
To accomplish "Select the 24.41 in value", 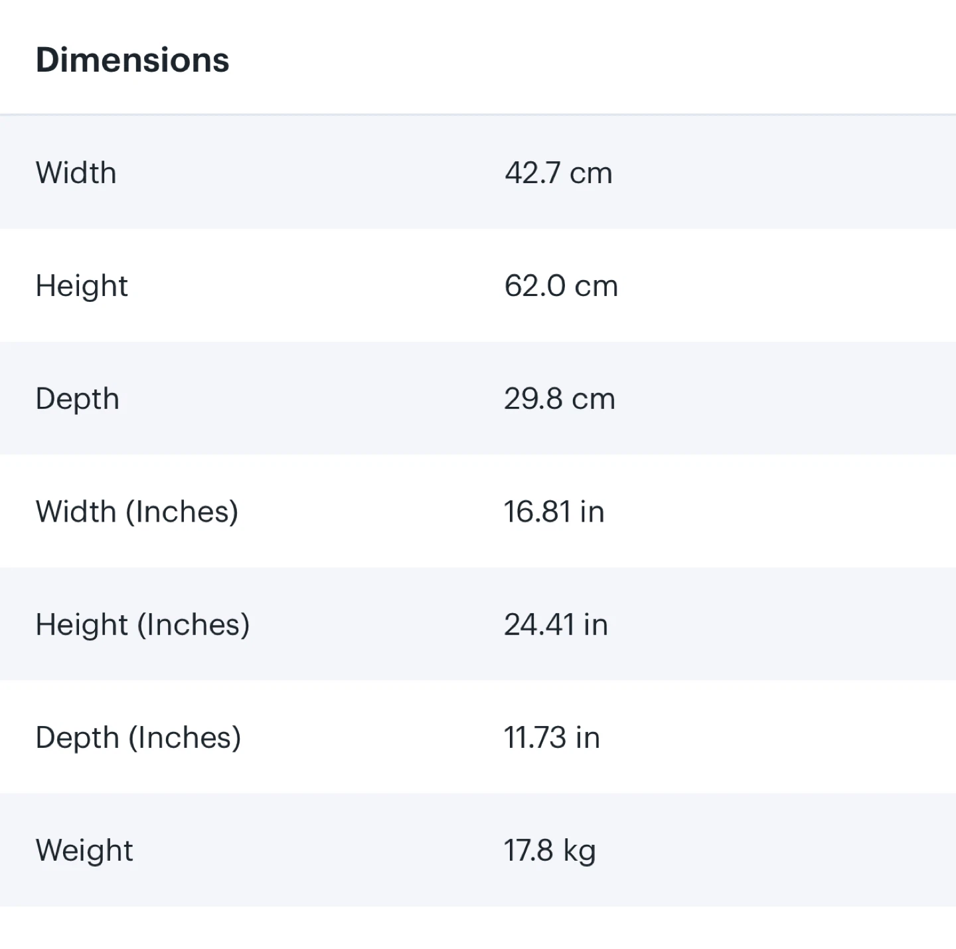I will [556, 624].
